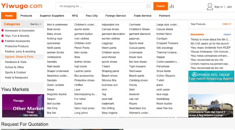This screenshot has height=130, width=235.
Task: Open Camisole subcategory
Action: [135, 25]
